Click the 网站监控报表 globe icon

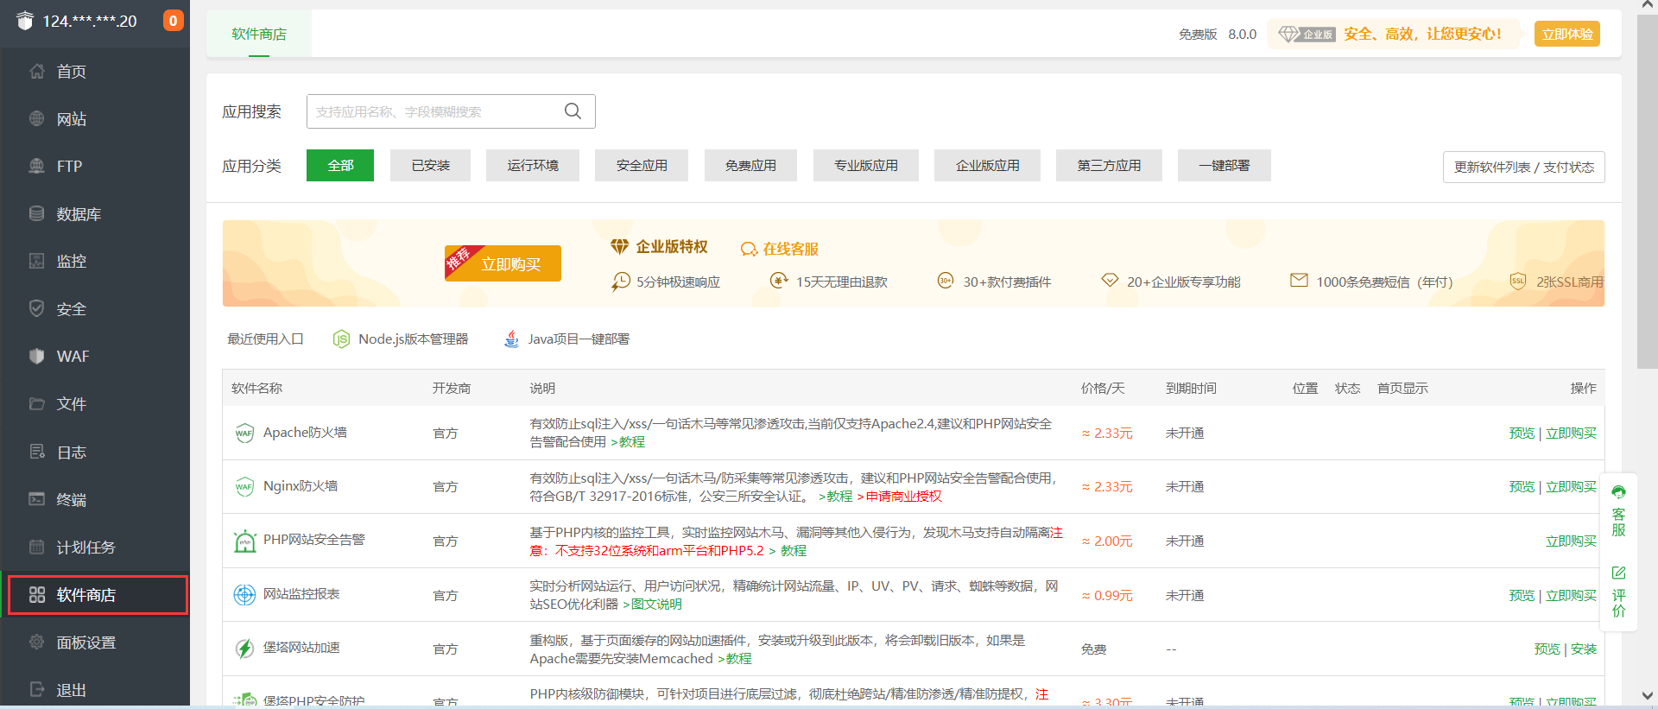(244, 595)
